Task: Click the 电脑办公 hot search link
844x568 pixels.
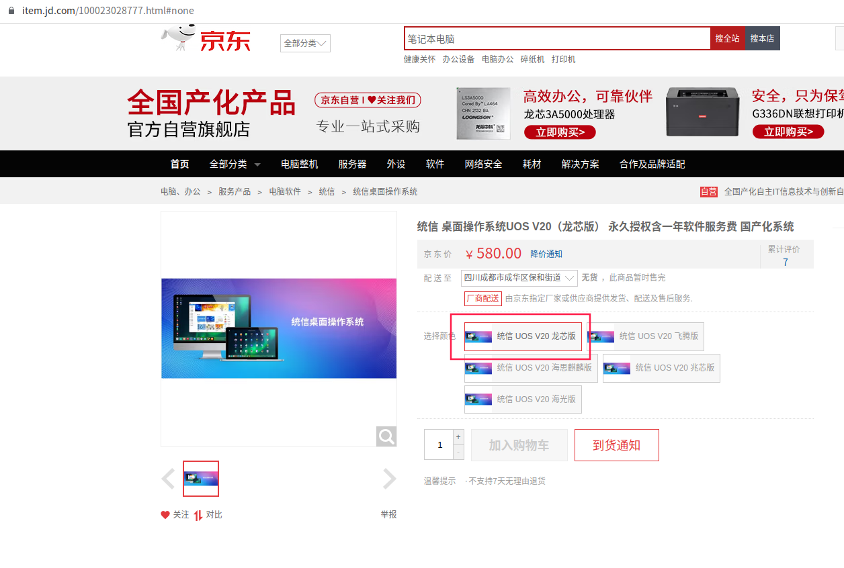Action: [497, 59]
